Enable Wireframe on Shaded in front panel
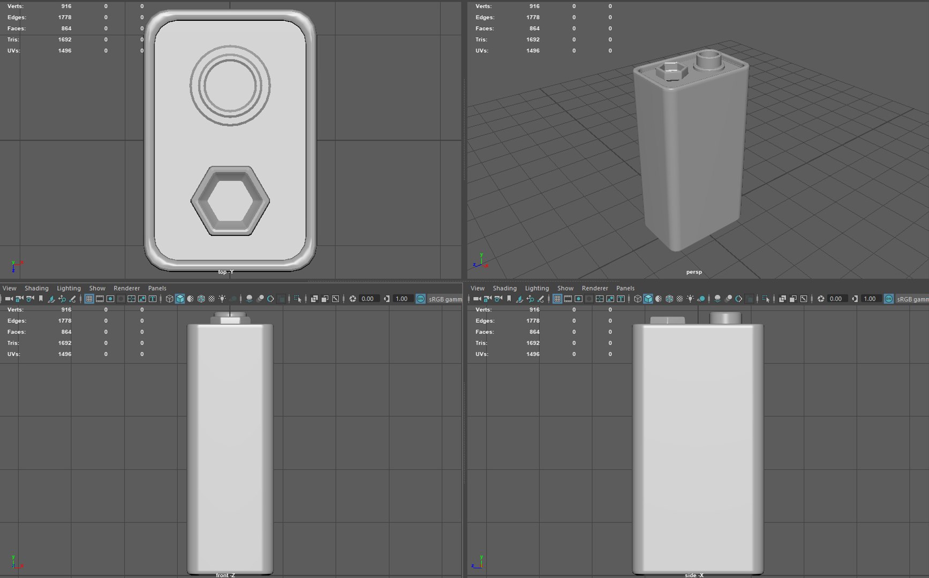The image size is (929, 578). [201, 299]
